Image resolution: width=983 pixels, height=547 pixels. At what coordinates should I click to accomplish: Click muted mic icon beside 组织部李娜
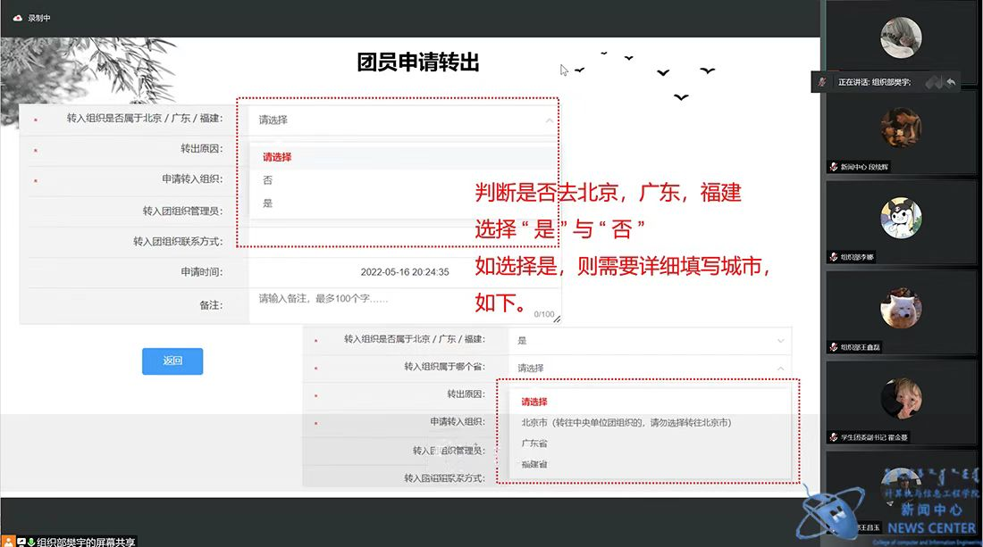(833, 257)
